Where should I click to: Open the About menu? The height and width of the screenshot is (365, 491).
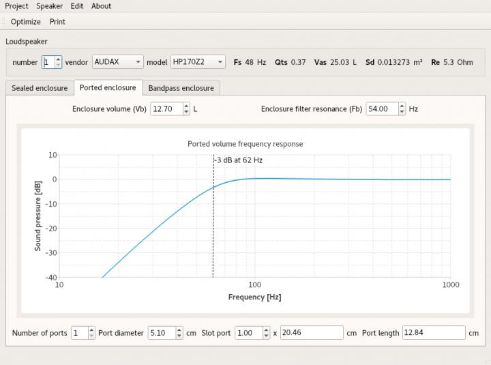(x=101, y=6)
